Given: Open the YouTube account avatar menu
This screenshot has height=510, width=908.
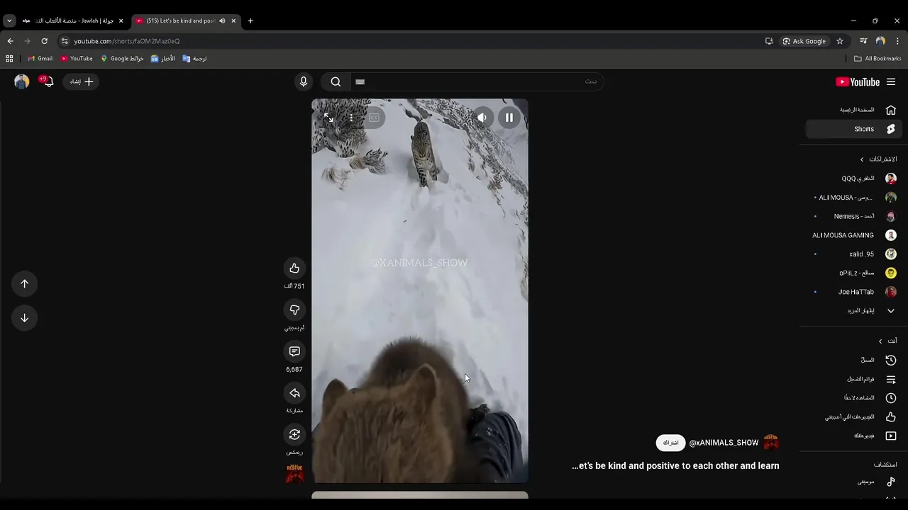Looking at the screenshot, I should (x=22, y=81).
